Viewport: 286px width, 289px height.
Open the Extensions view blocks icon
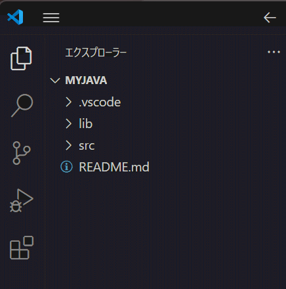(22, 248)
